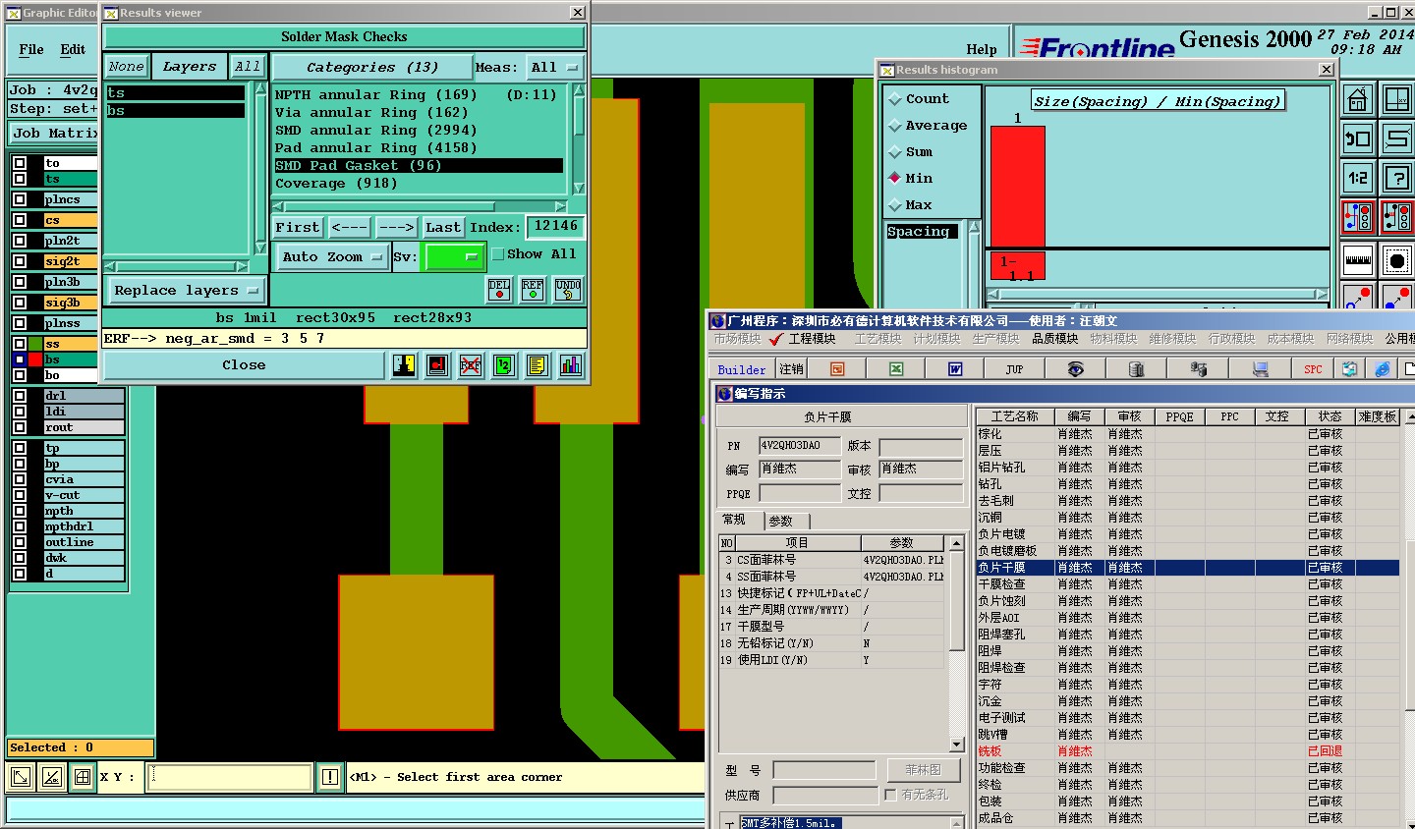Click the down arrow of categories list scrollbar

click(579, 188)
